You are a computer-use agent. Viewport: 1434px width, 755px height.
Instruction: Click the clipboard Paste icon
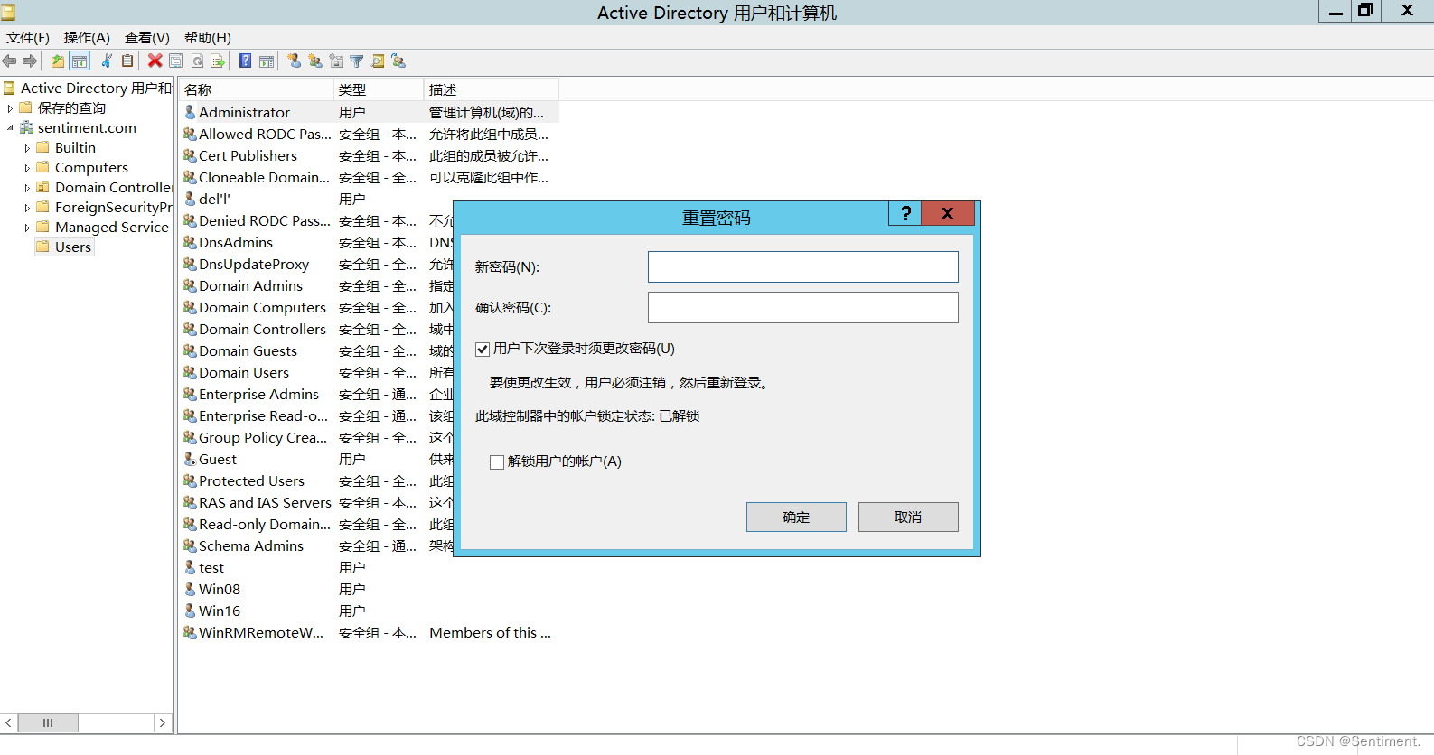click(127, 61)
